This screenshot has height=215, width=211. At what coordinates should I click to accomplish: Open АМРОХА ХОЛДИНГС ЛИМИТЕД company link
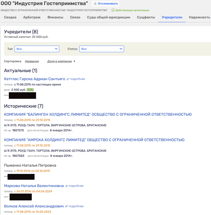(x=94, y=140)
